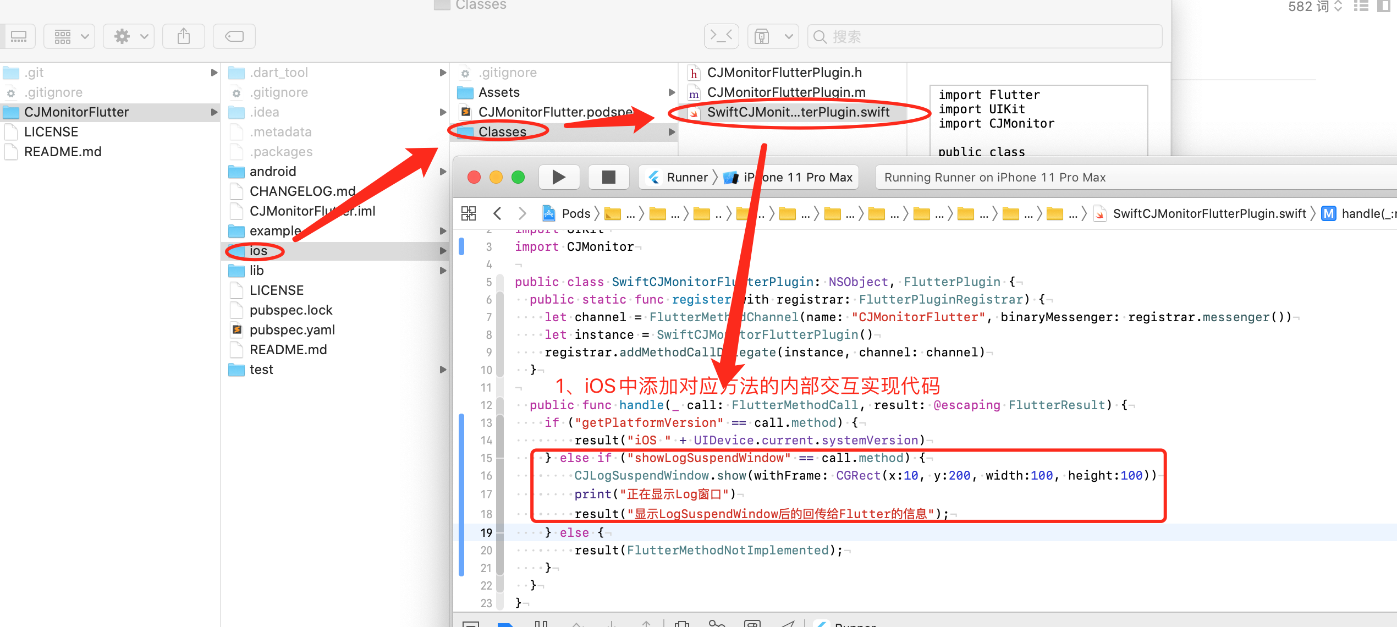Expand the .git folder arrow

214,73
